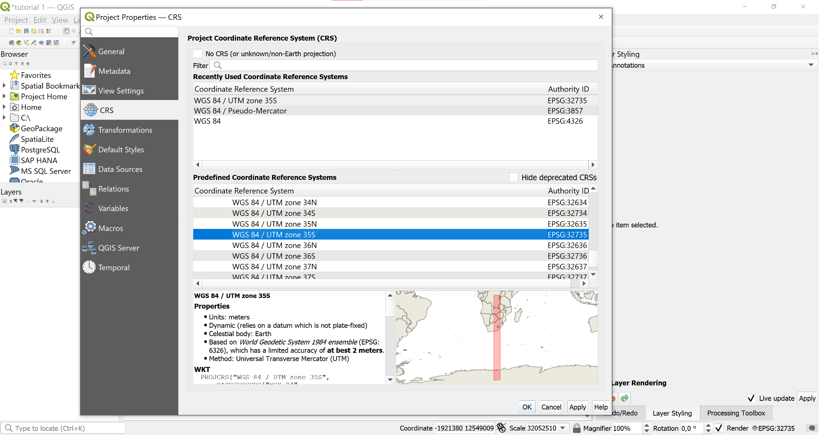The height and width of the screenshot is (435, 819).
Task: Click the Expand All icon in Layers toolbar
Action: coord(41,201)
